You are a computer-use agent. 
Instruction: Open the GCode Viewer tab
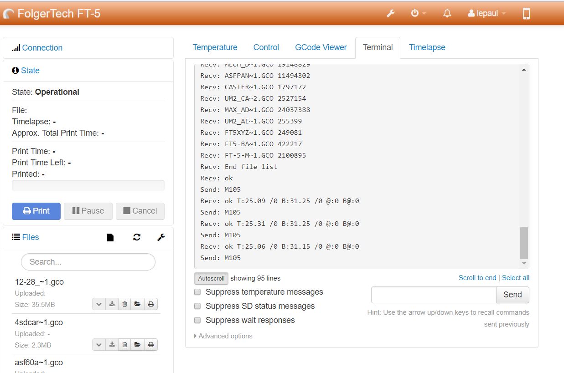coord(321,47)
